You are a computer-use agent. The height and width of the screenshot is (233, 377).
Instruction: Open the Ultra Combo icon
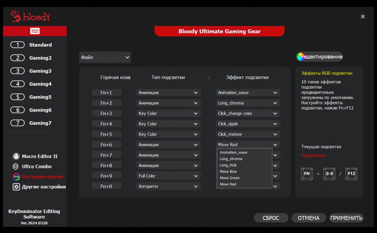pos(16,167)
